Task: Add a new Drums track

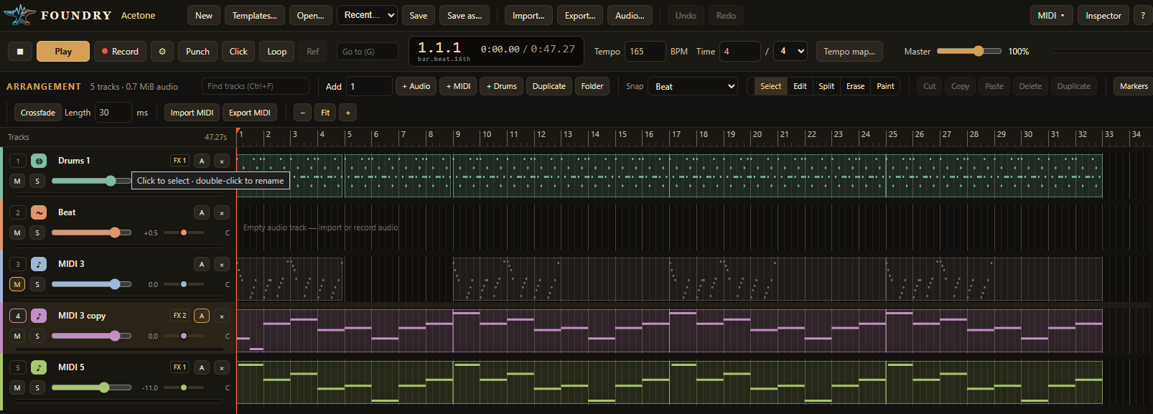Action: pyautogui.click(x=501, y=86)
